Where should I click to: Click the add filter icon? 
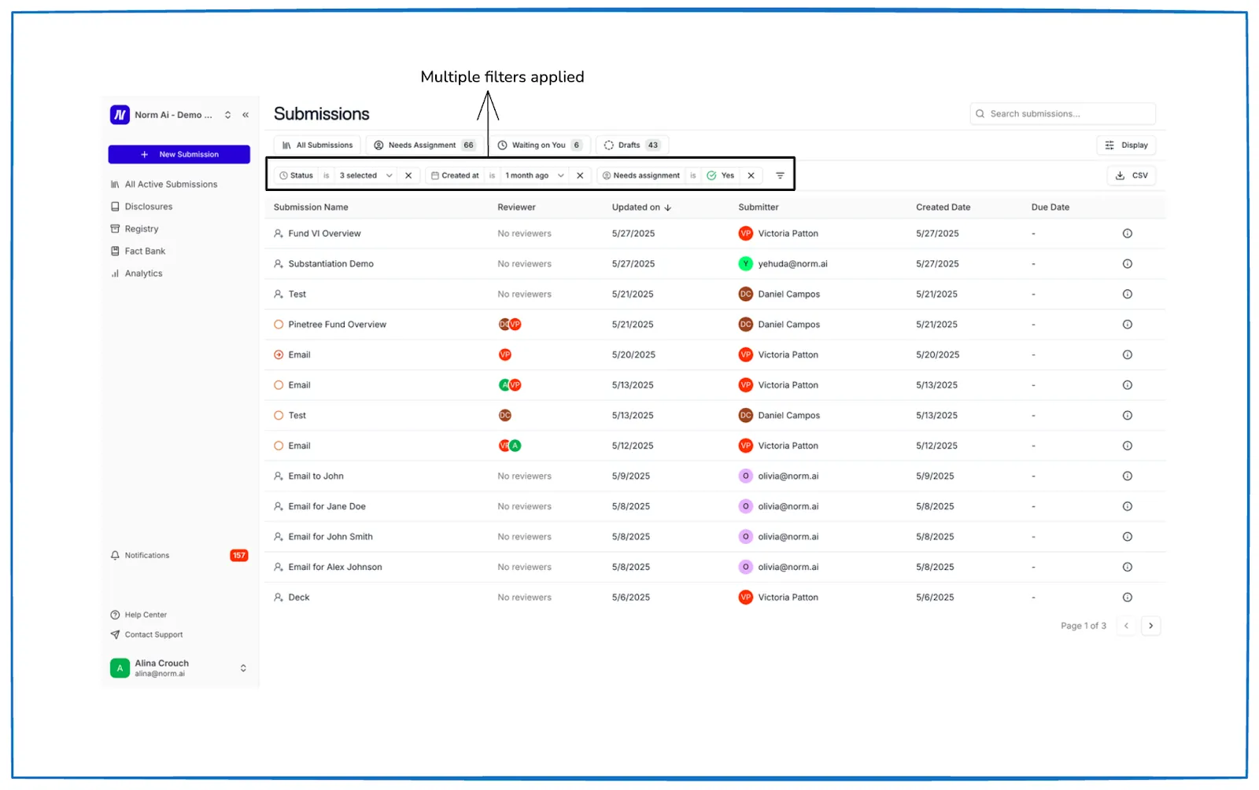pos(781,175)
